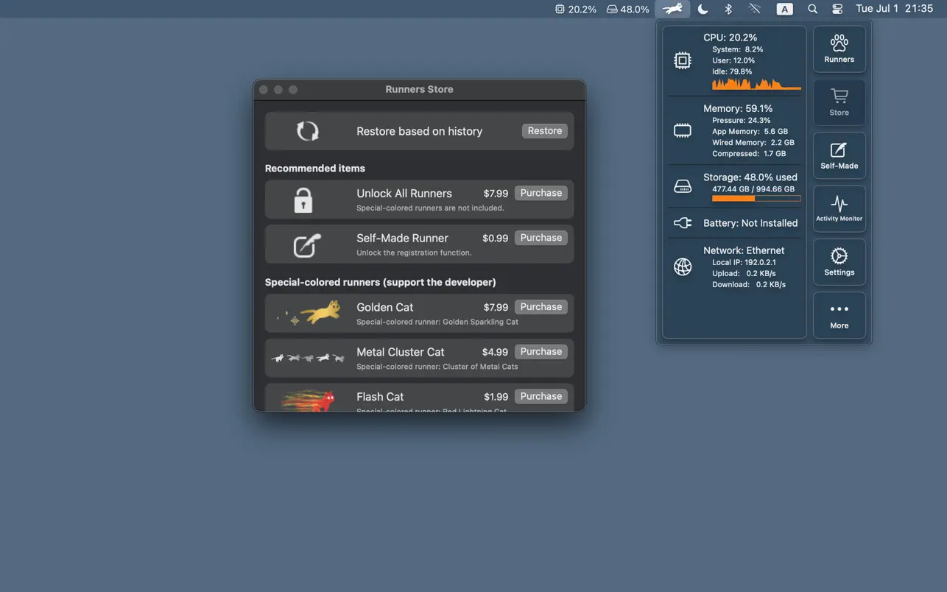Click the date and time in menu bar
The image size is (947, 592).
(x=894, y=9)
